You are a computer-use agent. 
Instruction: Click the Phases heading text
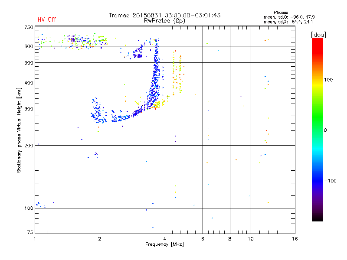coord(281,13)
